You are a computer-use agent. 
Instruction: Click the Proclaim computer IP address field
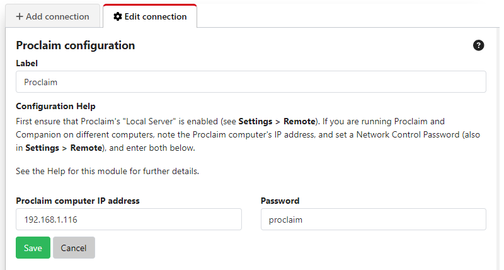129,220
